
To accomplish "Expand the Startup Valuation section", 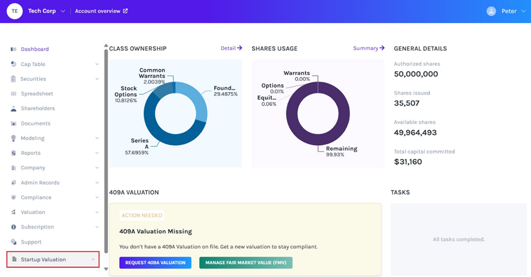I will point(93,259).
